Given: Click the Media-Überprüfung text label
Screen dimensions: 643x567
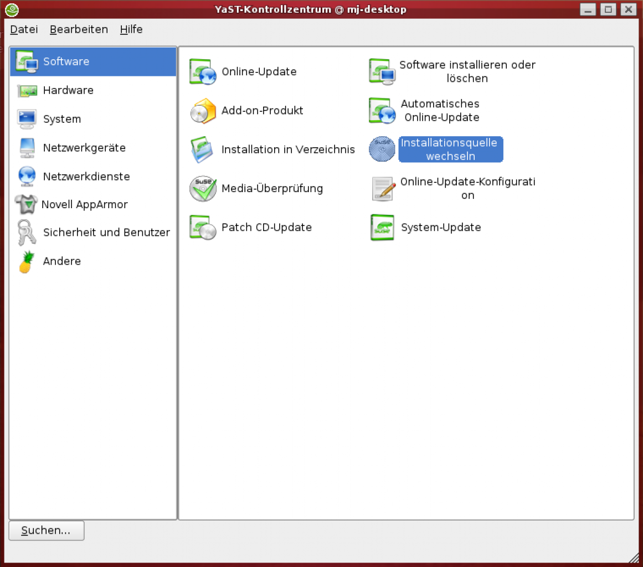Looking at the screenshot, I should [272, 189].
